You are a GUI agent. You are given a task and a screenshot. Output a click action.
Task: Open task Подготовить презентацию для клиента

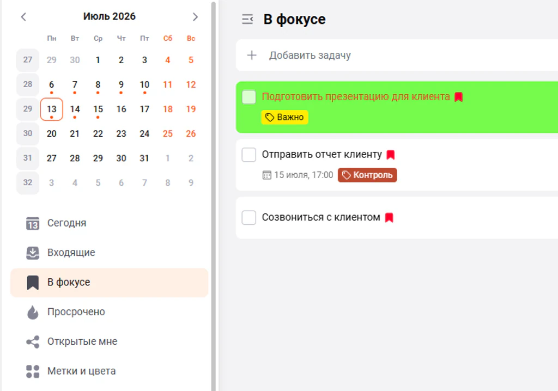(x=356, y=97)
